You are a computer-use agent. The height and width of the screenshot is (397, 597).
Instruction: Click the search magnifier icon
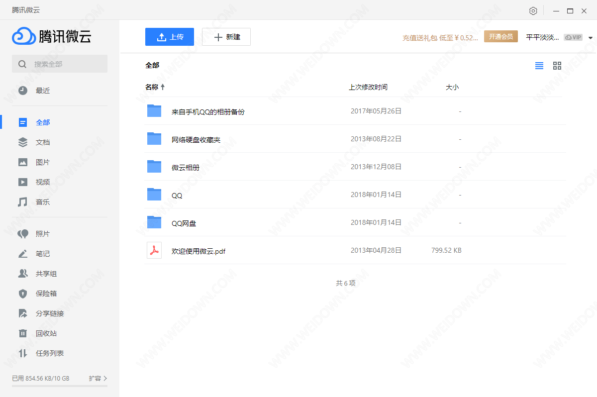pyautogui.click(x=22, y=64)
